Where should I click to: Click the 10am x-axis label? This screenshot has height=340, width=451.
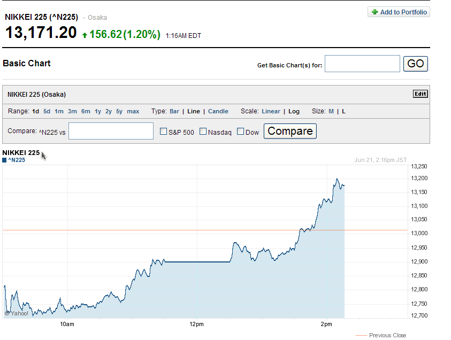pyautogui.click(x=67, y=324)
